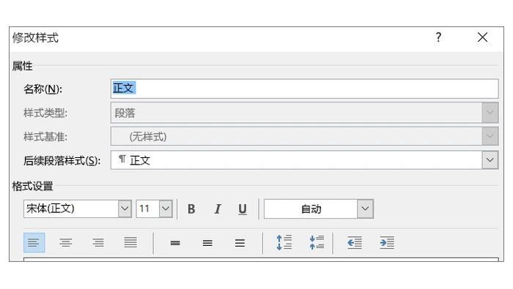Open 后续段落样式 dropdown arrow

click(x=490, y=160)
